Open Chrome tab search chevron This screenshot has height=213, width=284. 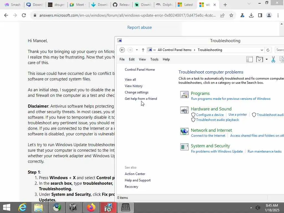(x=249, y=4)
